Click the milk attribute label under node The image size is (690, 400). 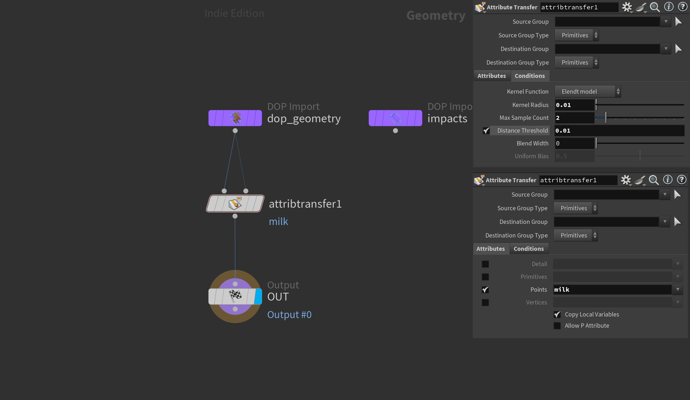pyautogui.click(x=278, y=221)
